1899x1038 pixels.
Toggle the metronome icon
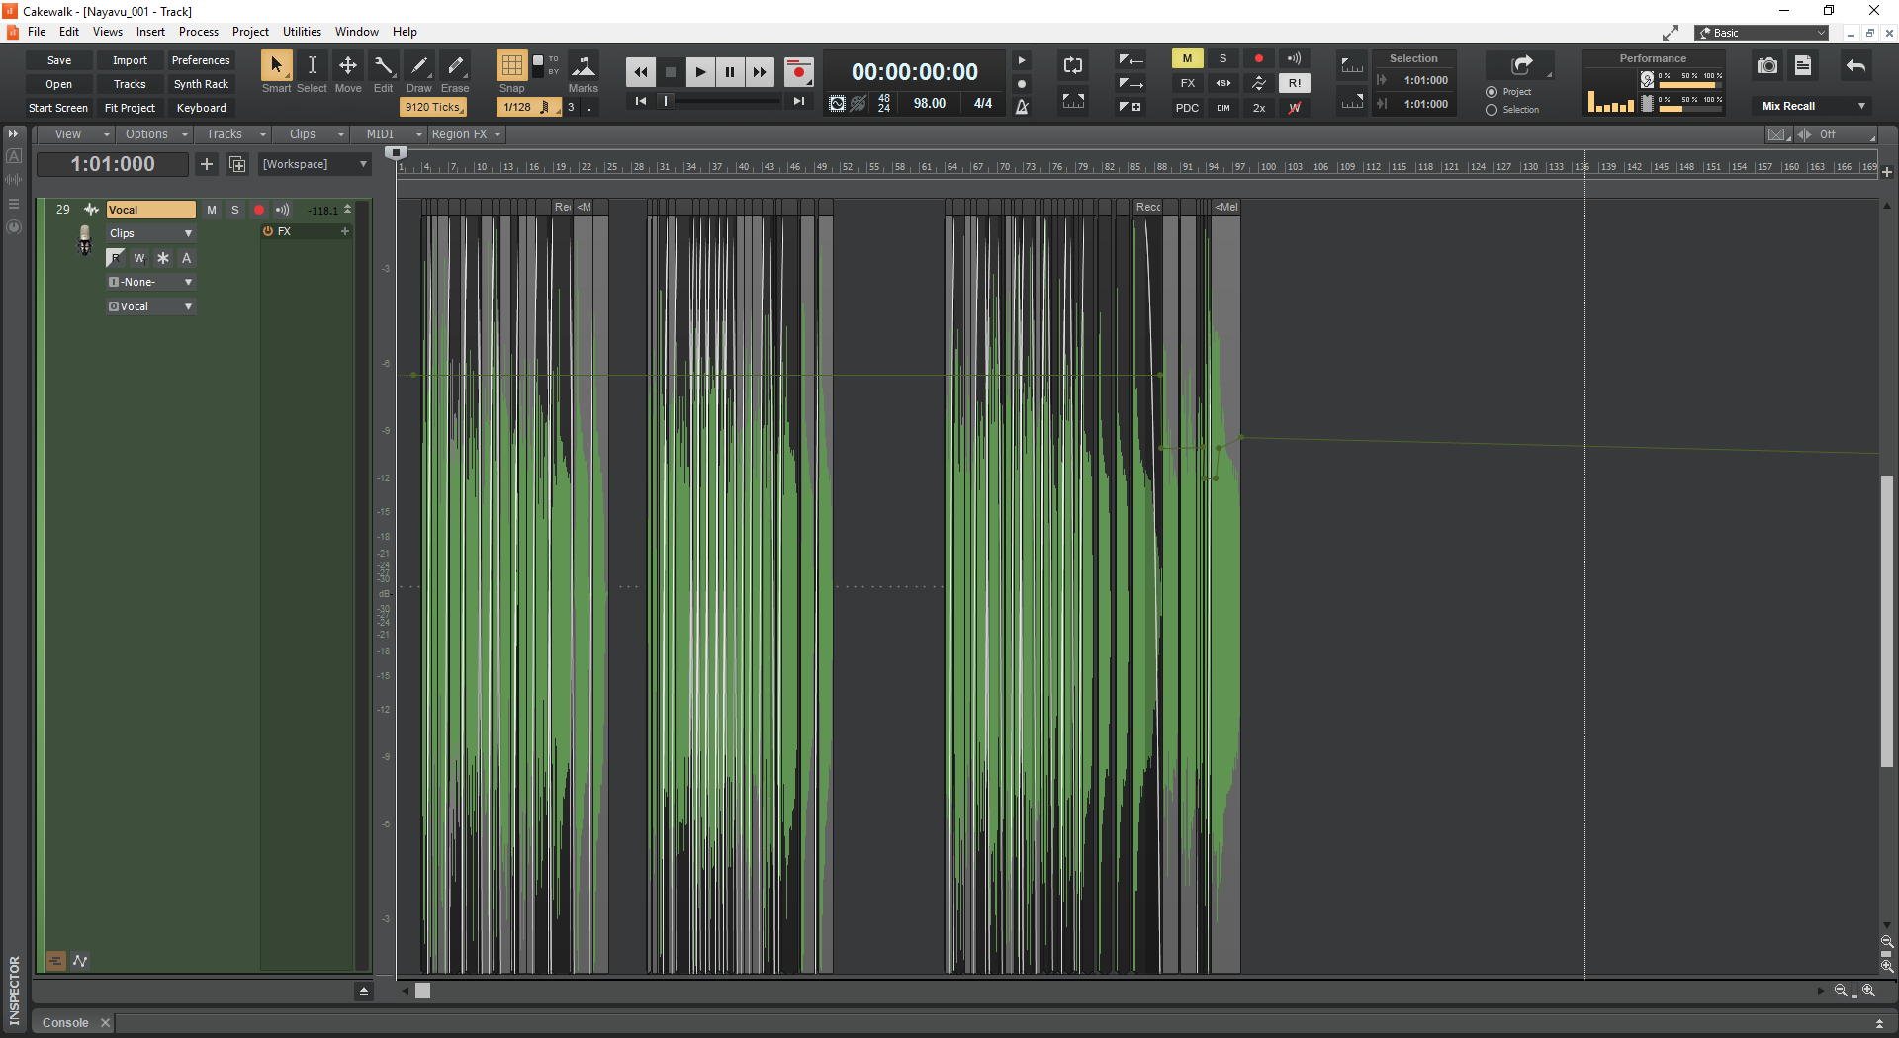point(1022,106)
